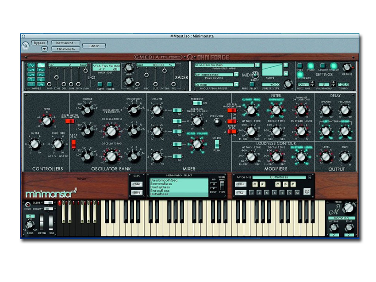Click the Morphing MODE knob

tap(349, 208)
